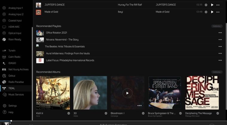
Task: Switch to HDMI ARC input icon
Action: pyautogui.click(x=4, y=27)
